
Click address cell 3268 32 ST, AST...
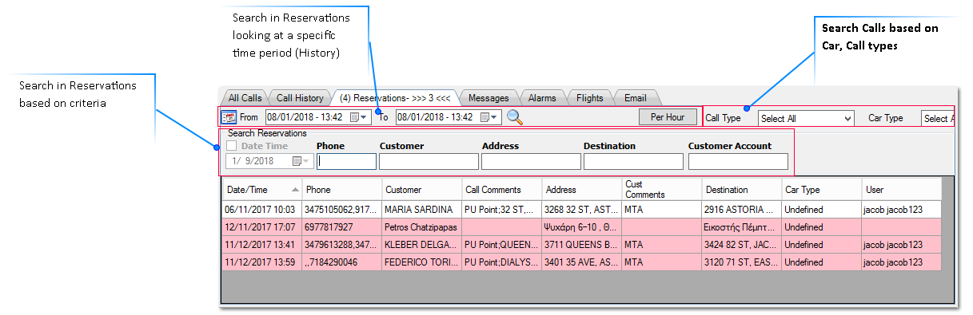[x=582, y=210]
